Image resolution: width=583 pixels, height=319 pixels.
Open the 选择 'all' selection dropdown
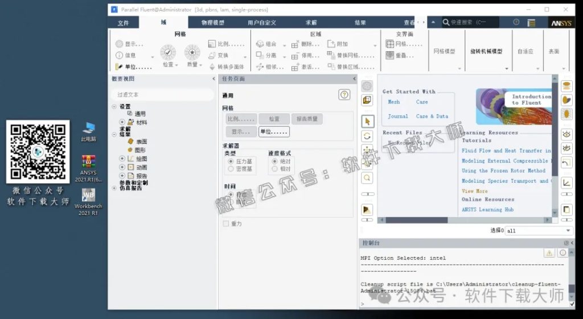539,231
